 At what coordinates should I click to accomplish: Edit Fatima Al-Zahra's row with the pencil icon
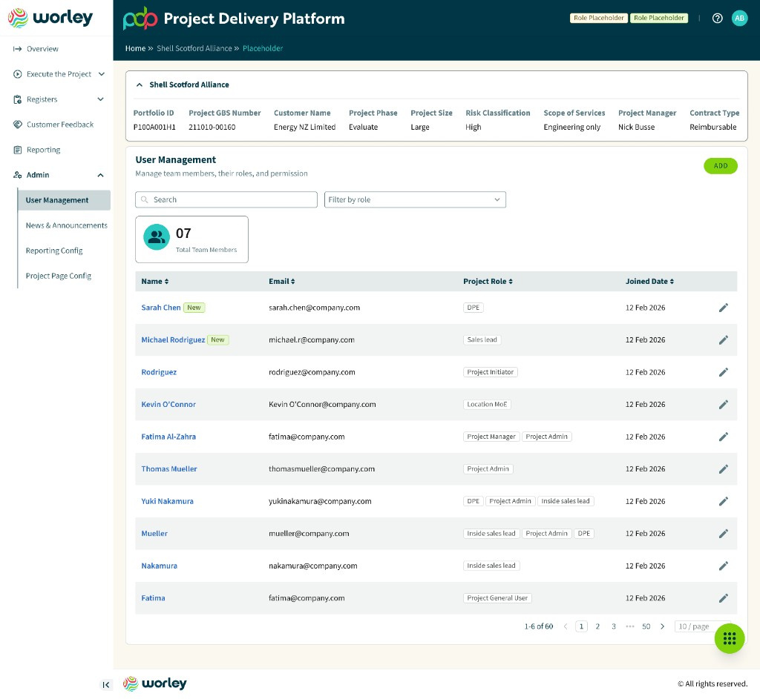coord(723,437)
